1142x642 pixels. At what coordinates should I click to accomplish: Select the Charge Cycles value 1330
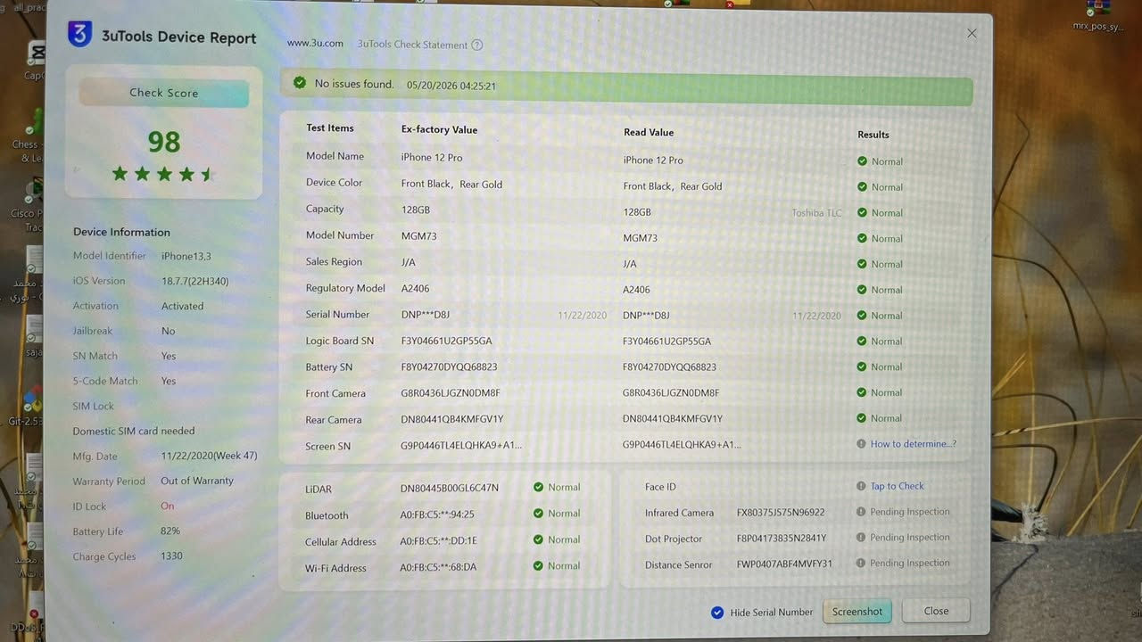click(171, 556)
